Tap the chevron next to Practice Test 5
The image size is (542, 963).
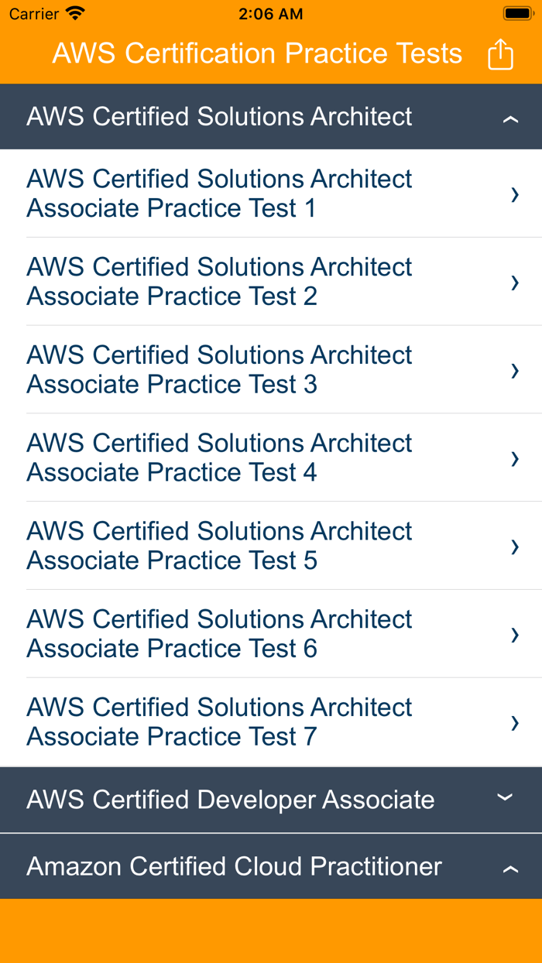[515, 547]
